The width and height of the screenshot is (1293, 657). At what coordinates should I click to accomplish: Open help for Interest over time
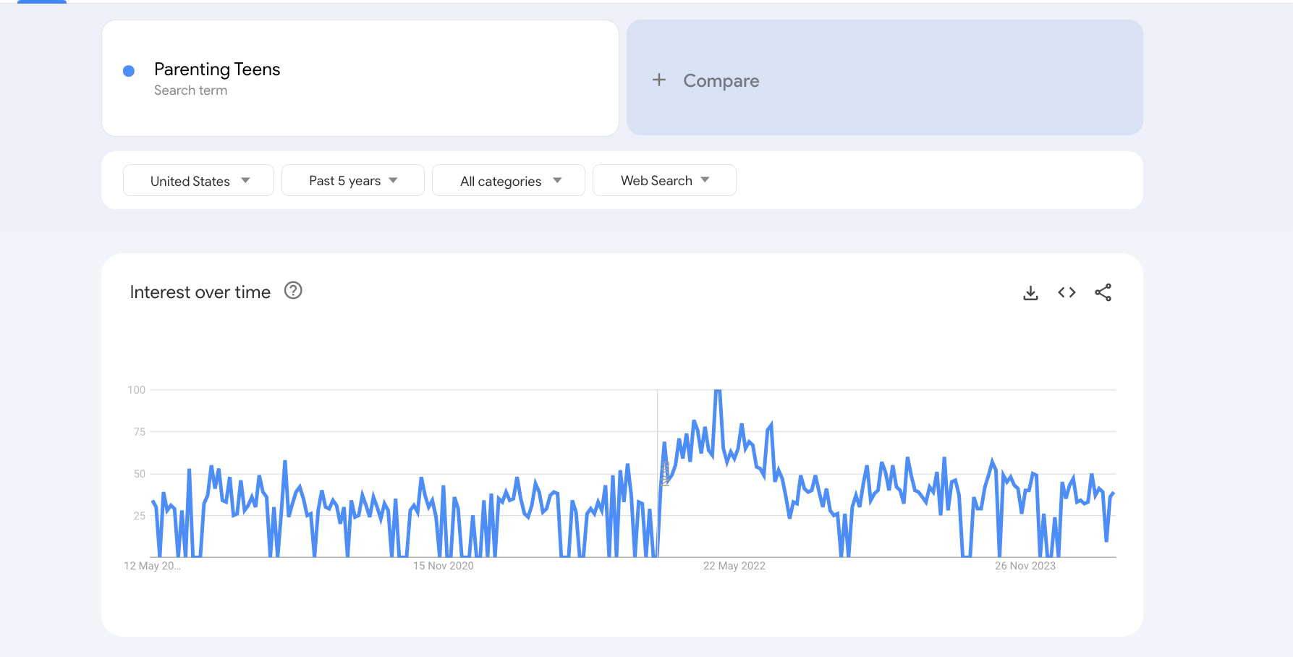tap(293, 291)
